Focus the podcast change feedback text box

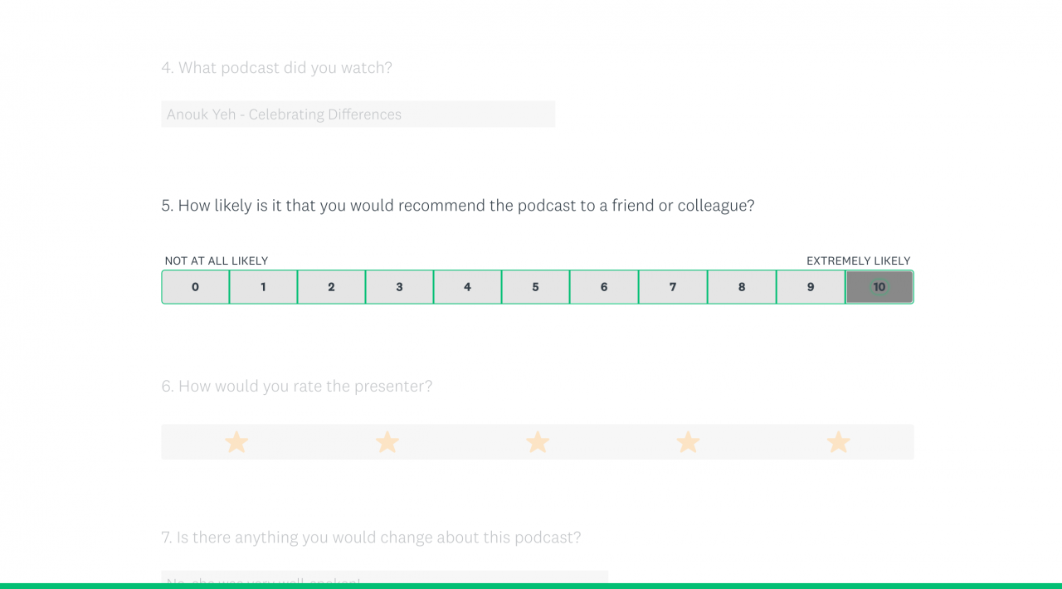(x=384, y=577)
